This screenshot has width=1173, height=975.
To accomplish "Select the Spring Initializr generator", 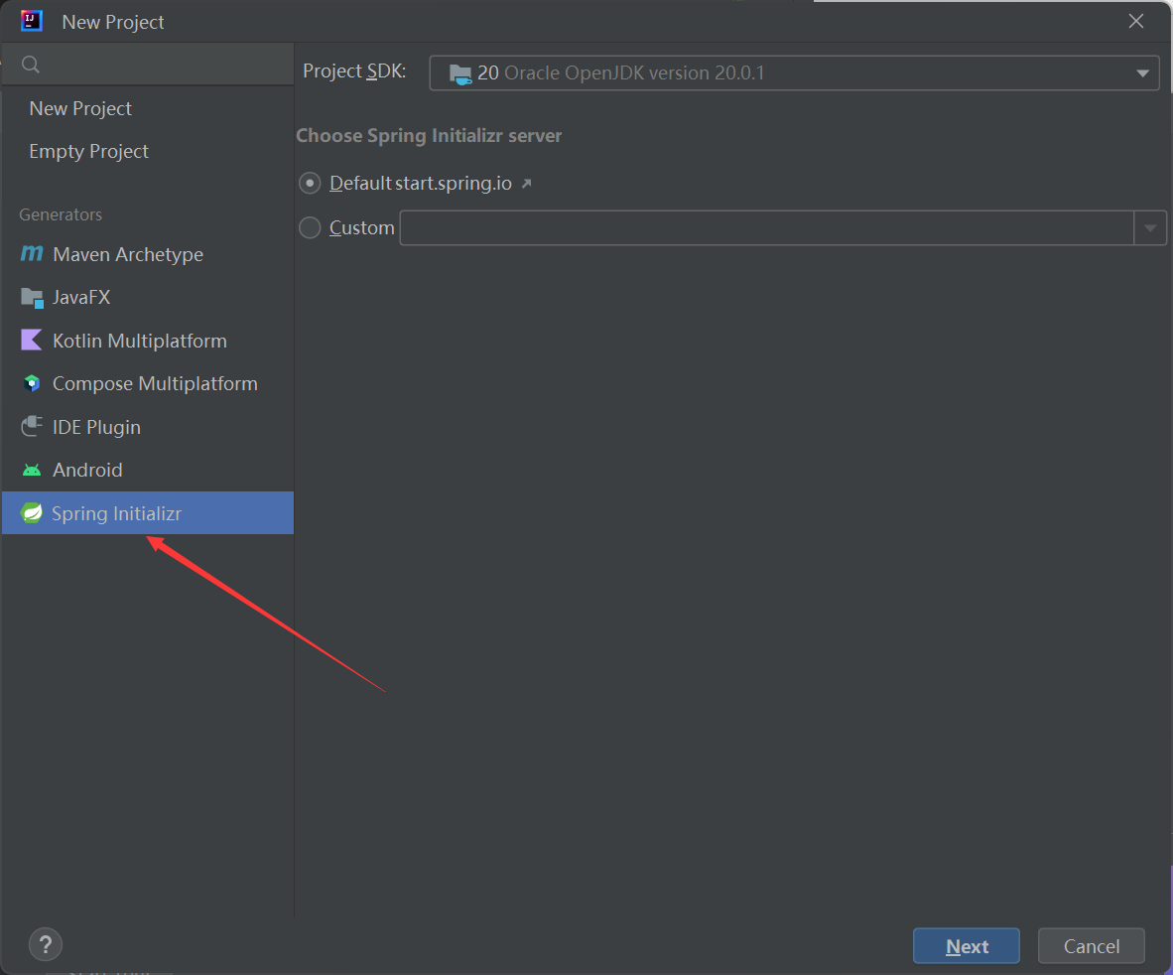I will [x=148, y=513].
